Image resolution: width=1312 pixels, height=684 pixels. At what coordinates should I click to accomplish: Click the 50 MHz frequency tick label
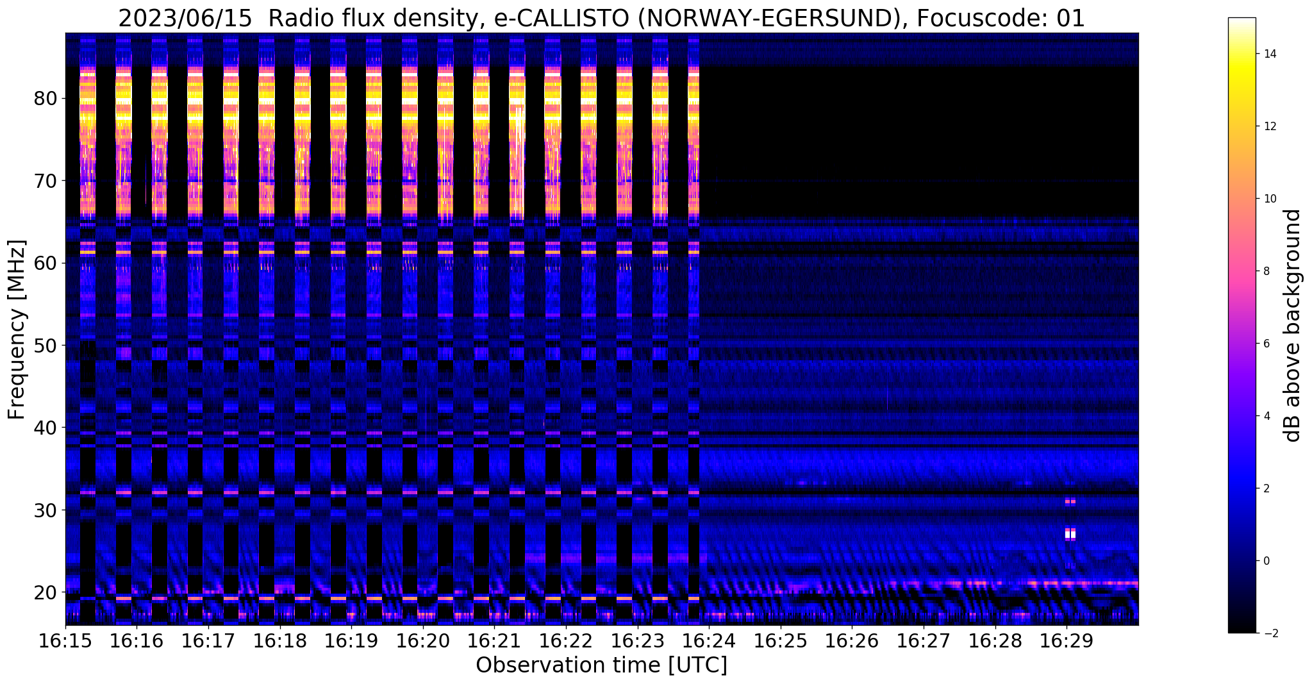tap(45, 346)
